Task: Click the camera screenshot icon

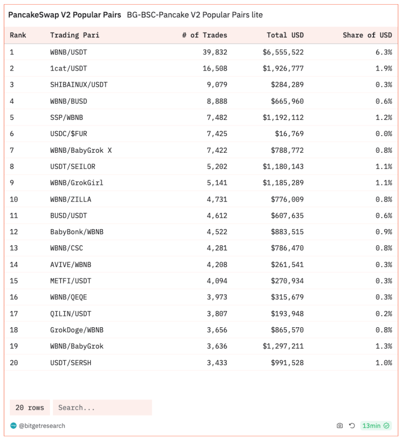Action: [339, 426]
